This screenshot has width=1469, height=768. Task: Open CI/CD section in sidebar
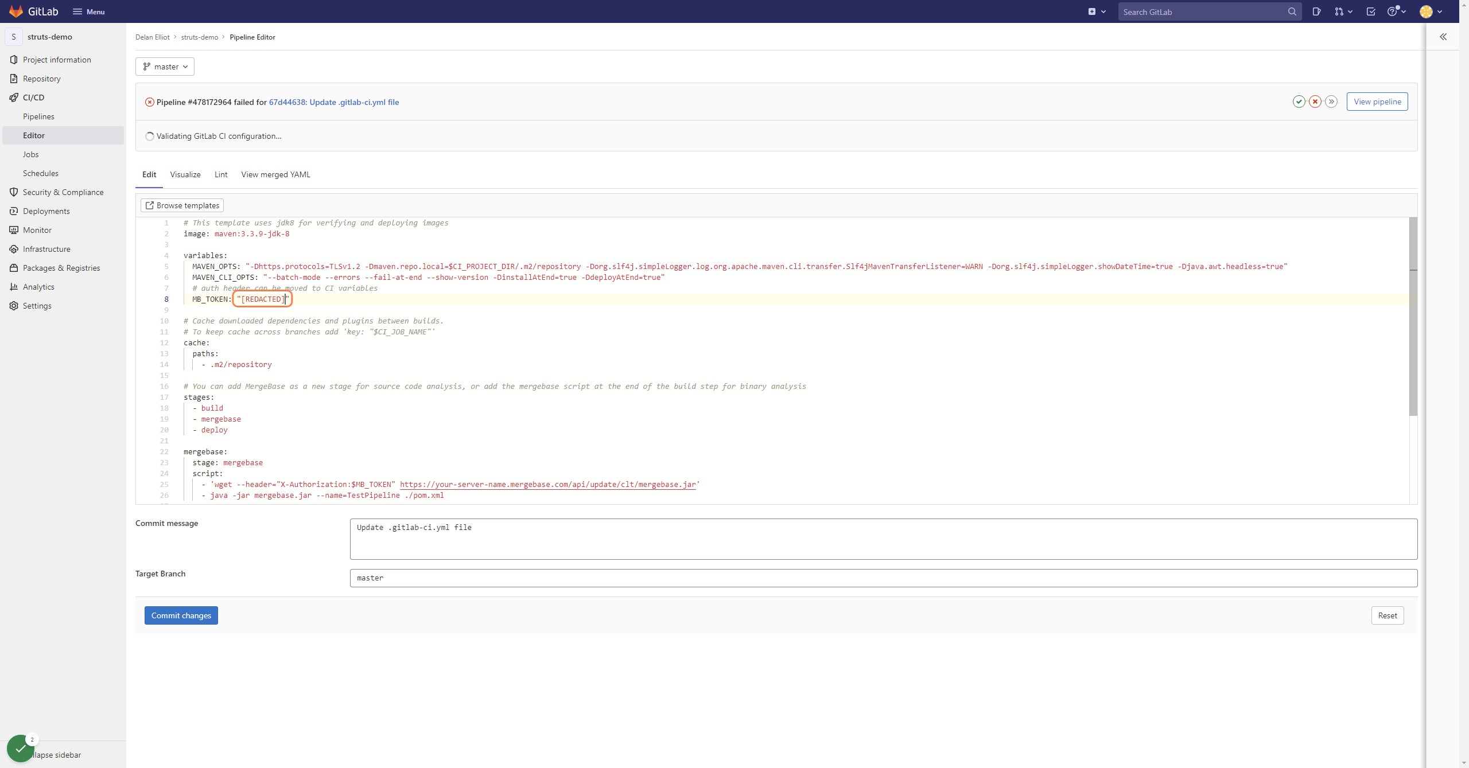point(63,98)
